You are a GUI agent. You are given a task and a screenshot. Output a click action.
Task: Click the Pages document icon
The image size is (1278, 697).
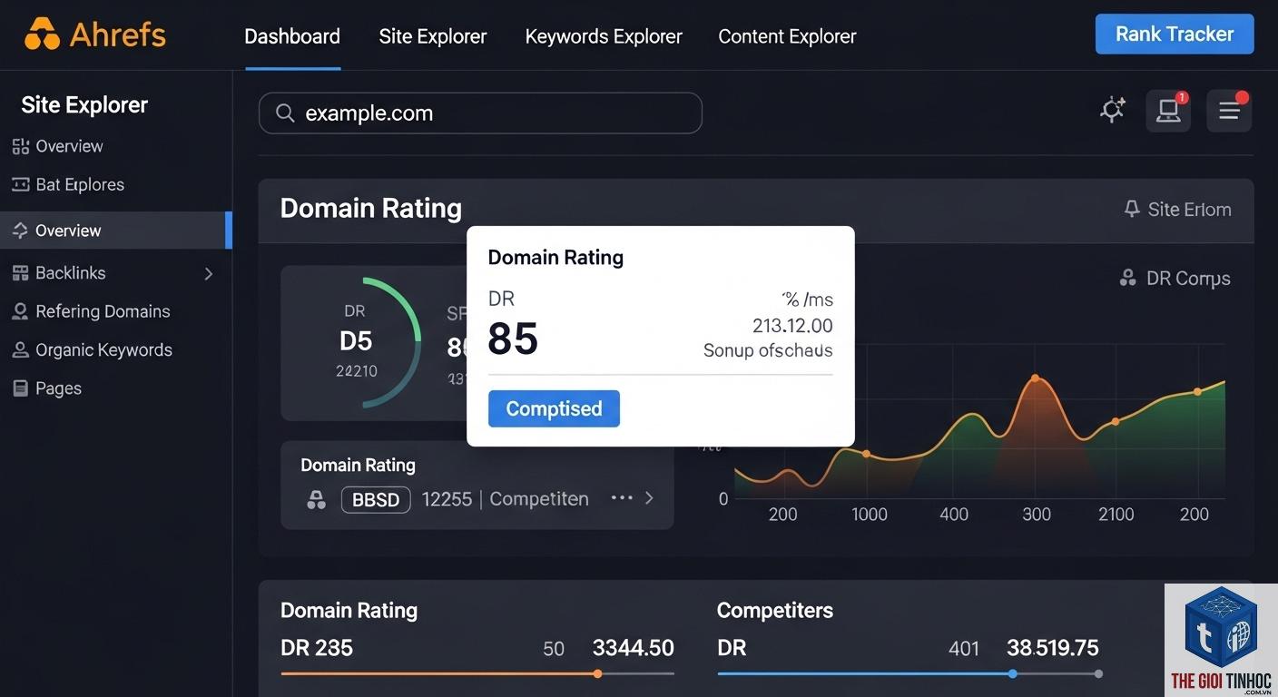coord(20,388)
